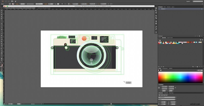Open the Recolor Artwork icon in control bar
204x106 pixels.
point(62,4)
